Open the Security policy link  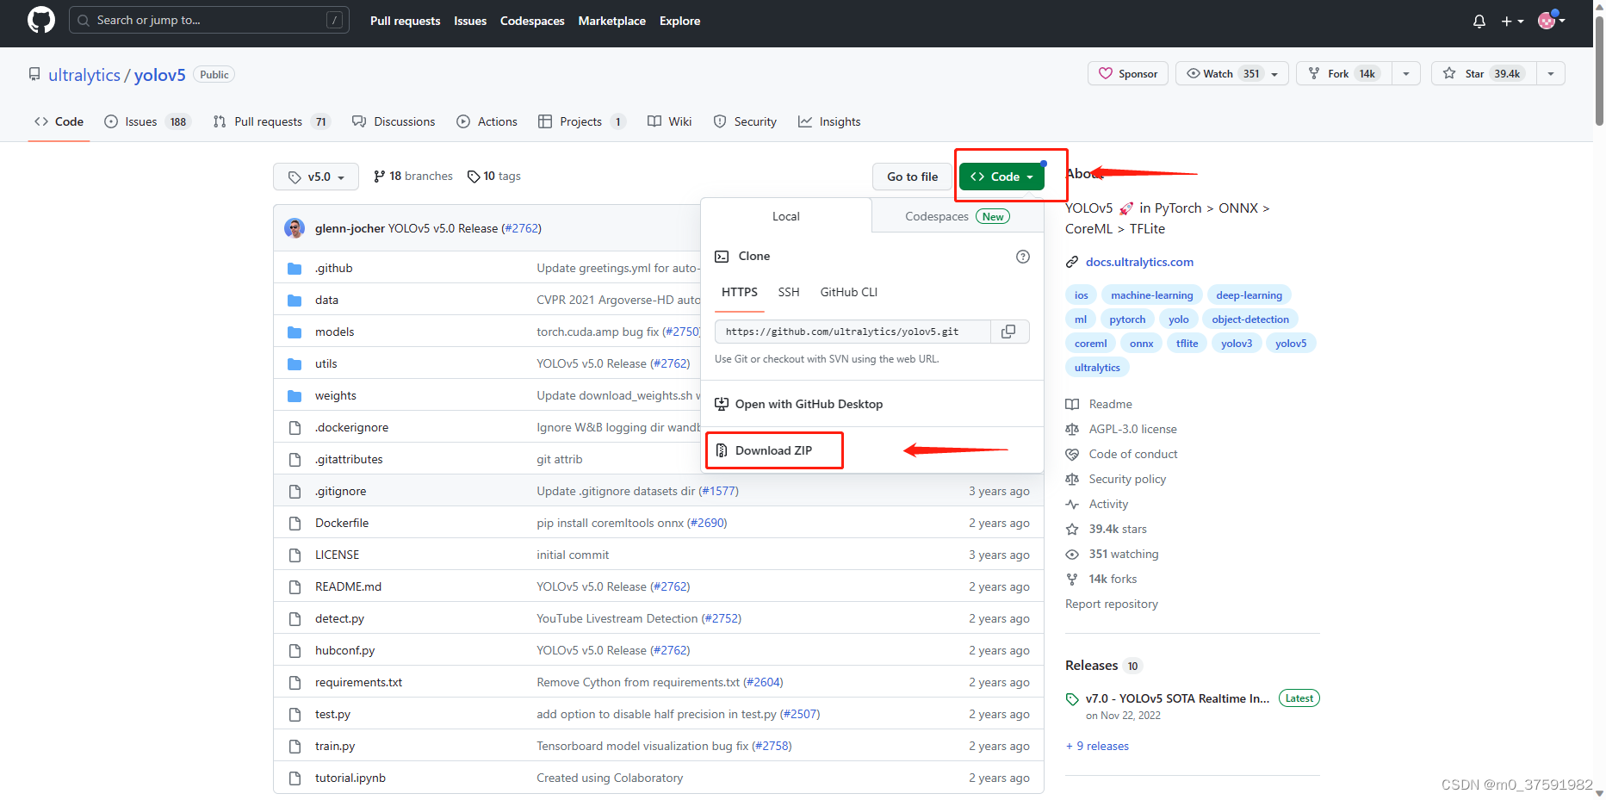(1116, 480)
